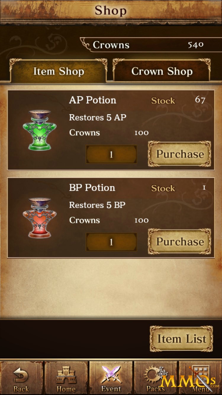Screen dimensions: 222x395
Task: Tap the green AP Potion bottle
Action: 40,130
